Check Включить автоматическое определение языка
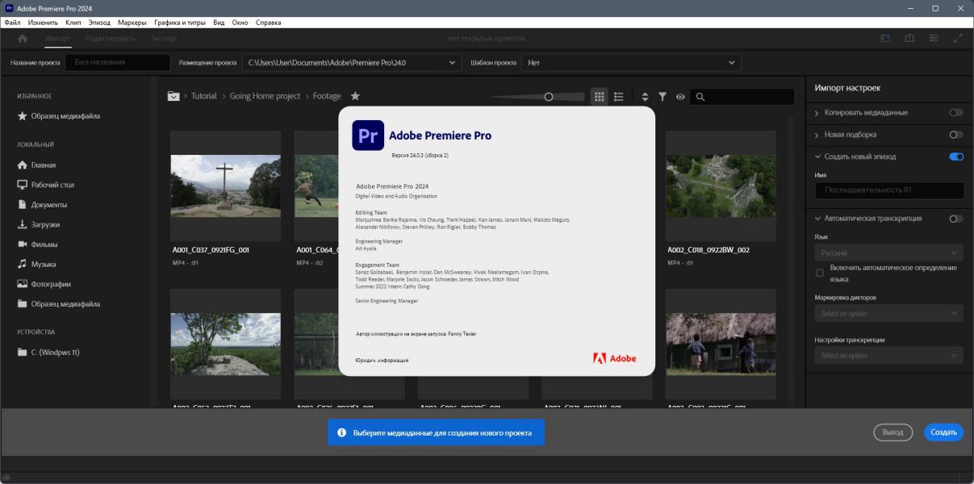 [820, 273]
